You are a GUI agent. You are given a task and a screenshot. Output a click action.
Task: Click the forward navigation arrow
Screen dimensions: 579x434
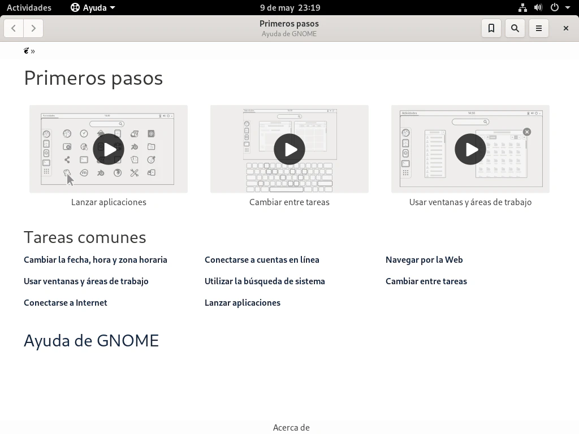[x=33, y=28]
